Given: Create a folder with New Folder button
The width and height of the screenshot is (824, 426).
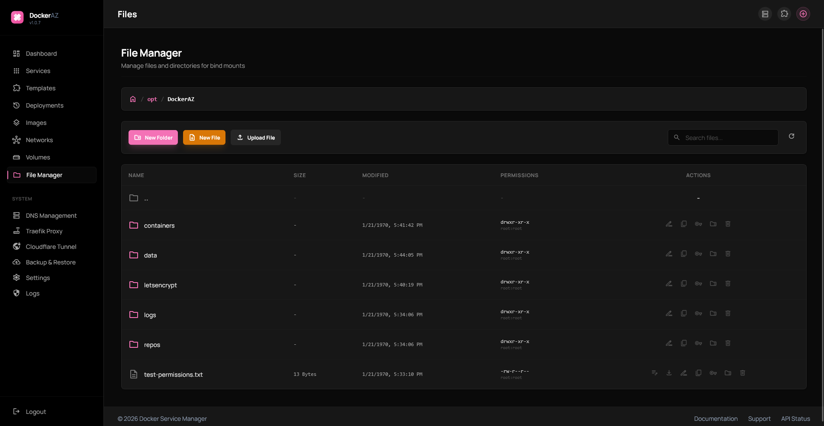Looking at the screenshot, I should (x=153, y=137).
